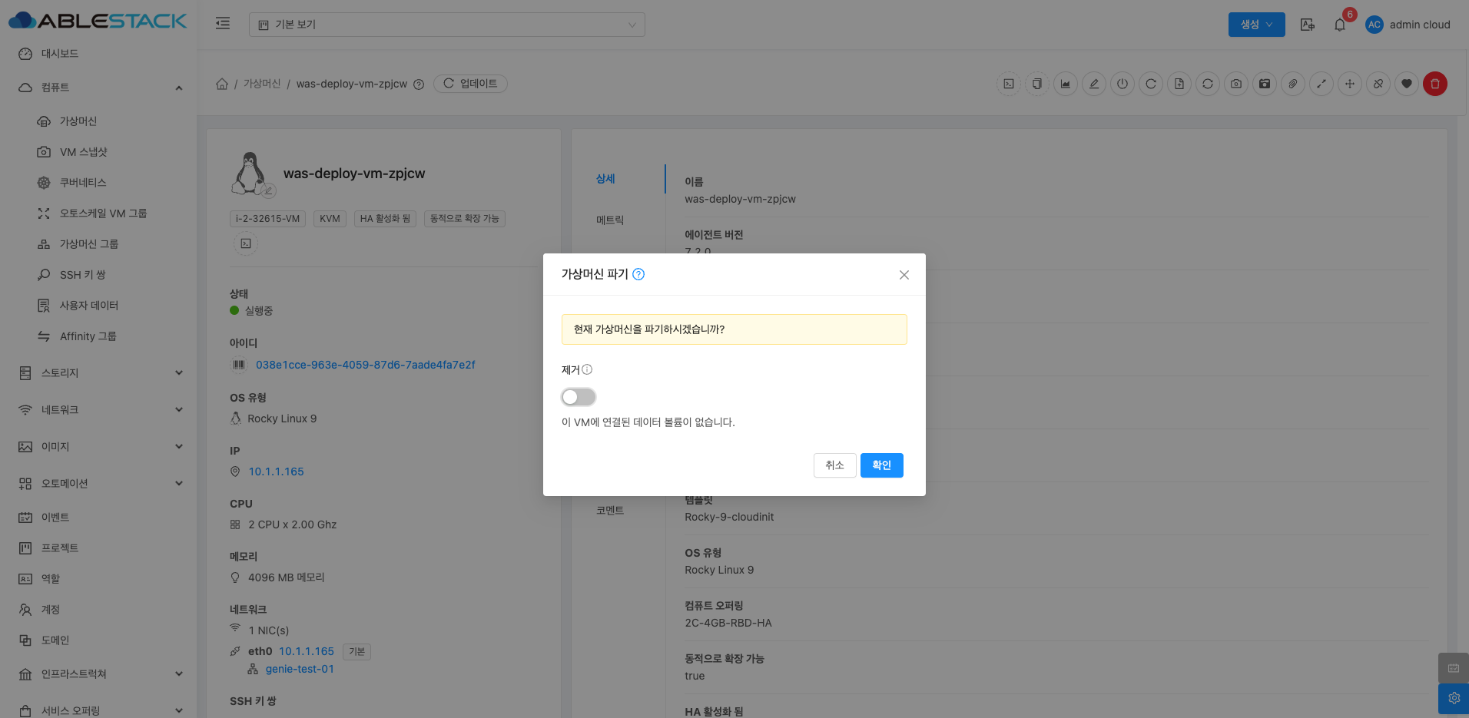The width and height of the screenshot is (1469, 718).
Task: Click the power stop VM icon
Action: (x=1122, y=84)
